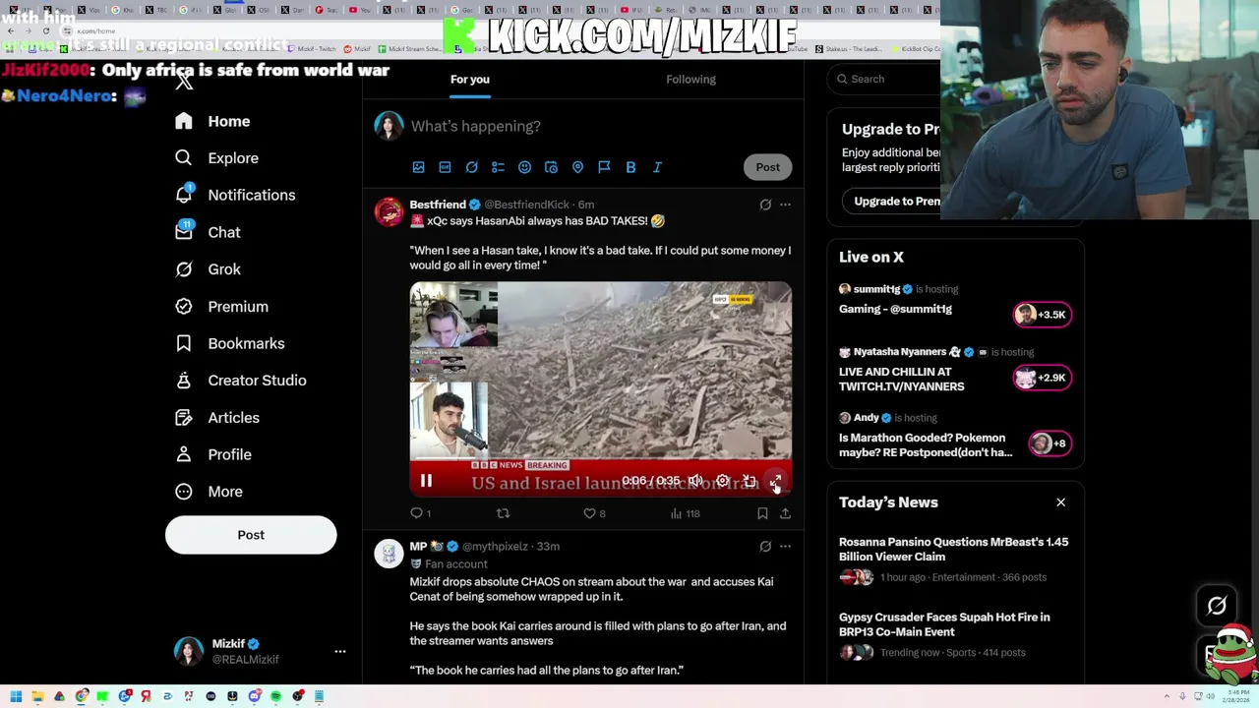This screenshot has height=708, width=1259.
Task: Click the Search box on X
Action: (885, 79)
